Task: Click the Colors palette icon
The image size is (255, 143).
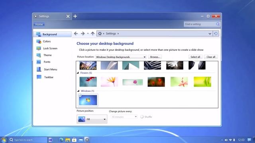Action: click(39, 41)
